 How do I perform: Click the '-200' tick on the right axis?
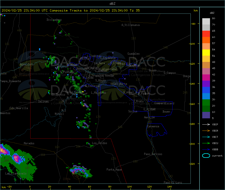[192, 144]
